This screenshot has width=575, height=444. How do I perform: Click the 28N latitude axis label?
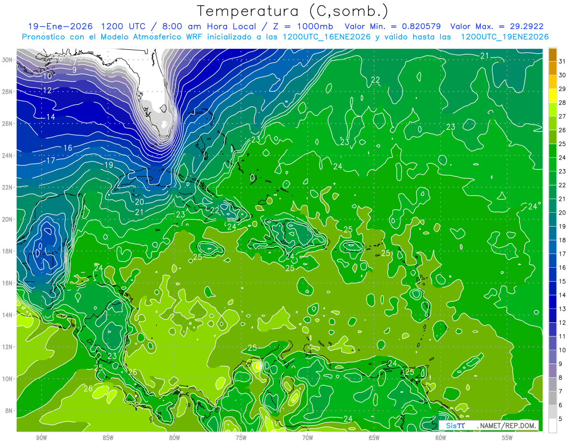tap(7, 91)
